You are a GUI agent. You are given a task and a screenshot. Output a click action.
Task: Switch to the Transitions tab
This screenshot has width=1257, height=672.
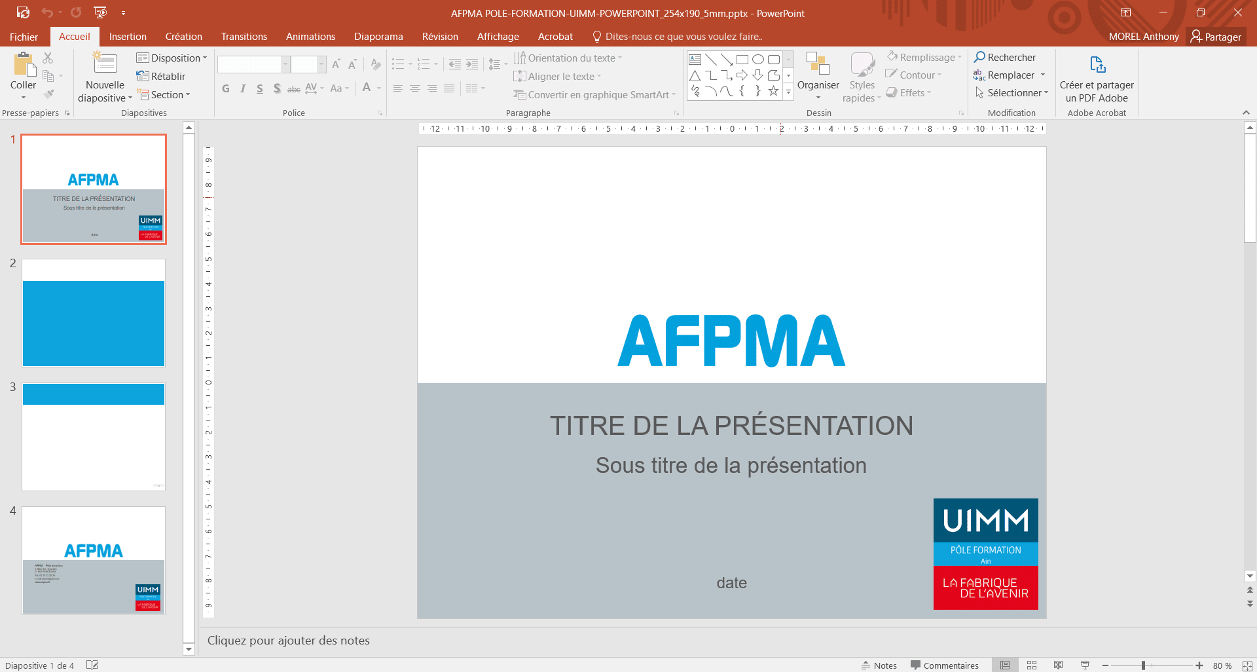(244, 37)
